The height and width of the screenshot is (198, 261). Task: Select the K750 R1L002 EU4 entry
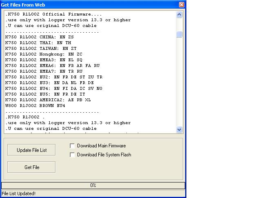click(53, 88)
